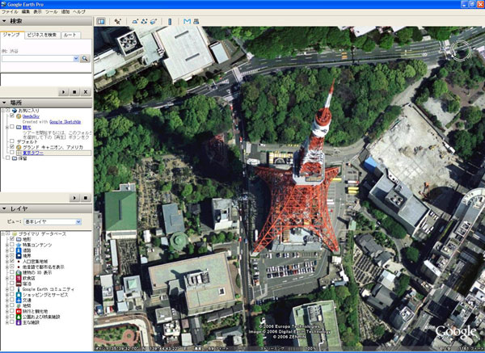
Task: Switch to the ビジネスを検索 tab
Action: click(x=42, y=35)
